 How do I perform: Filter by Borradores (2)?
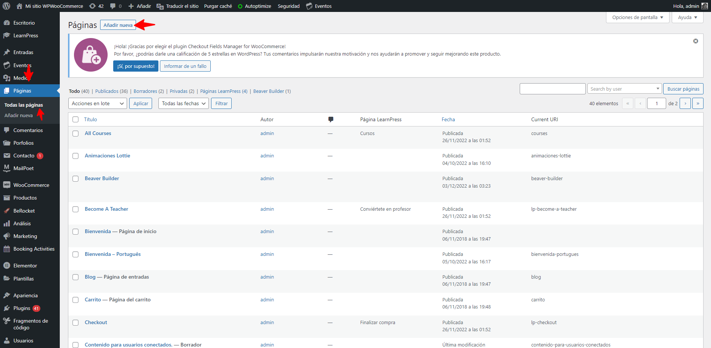tap(149, 91)
